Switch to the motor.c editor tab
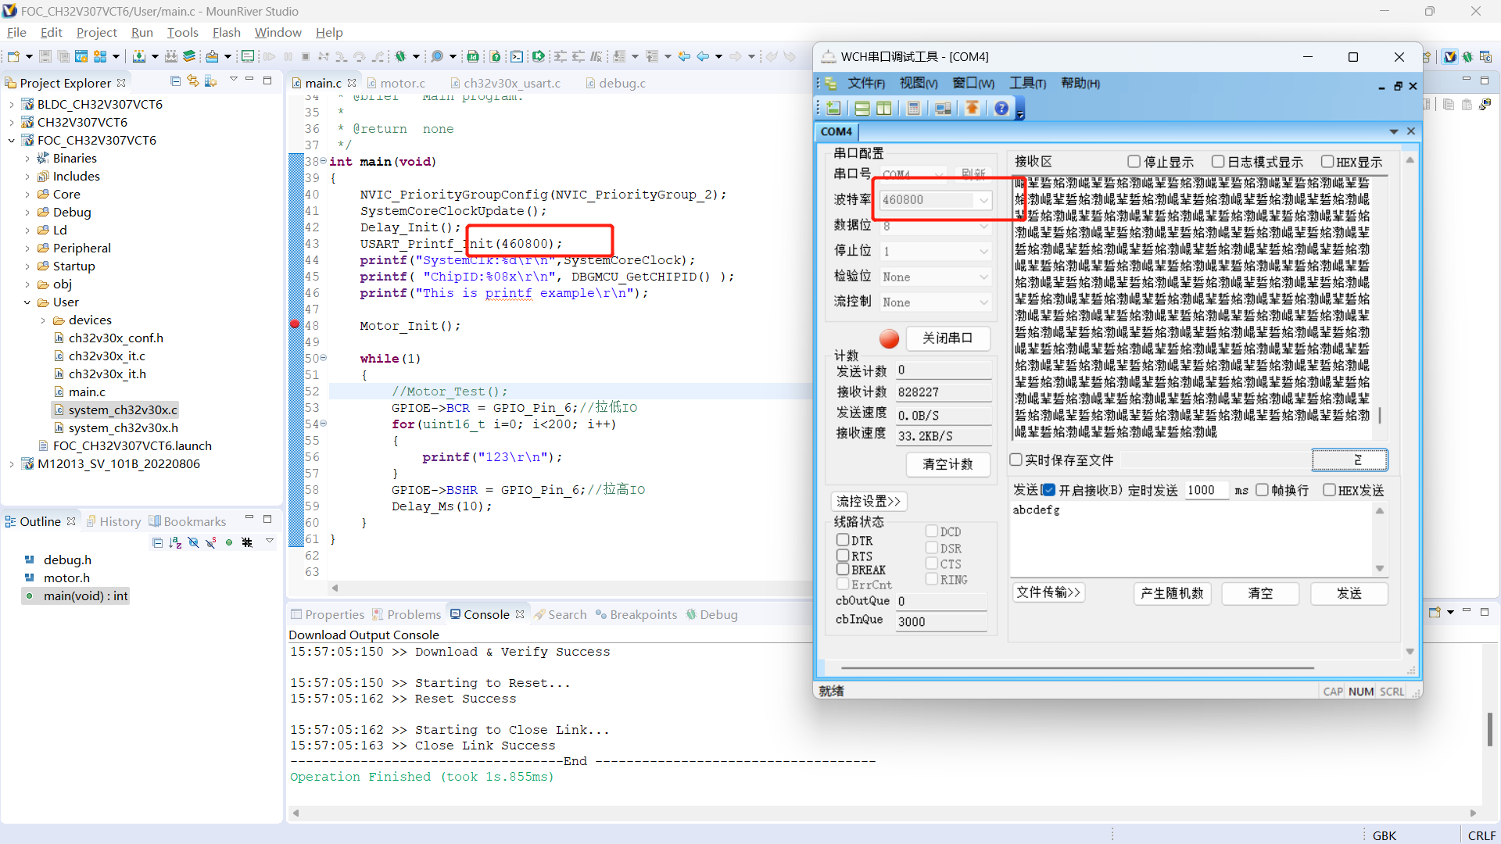Viewport: 1501px width, 844px height. click(x=402, y=83)
